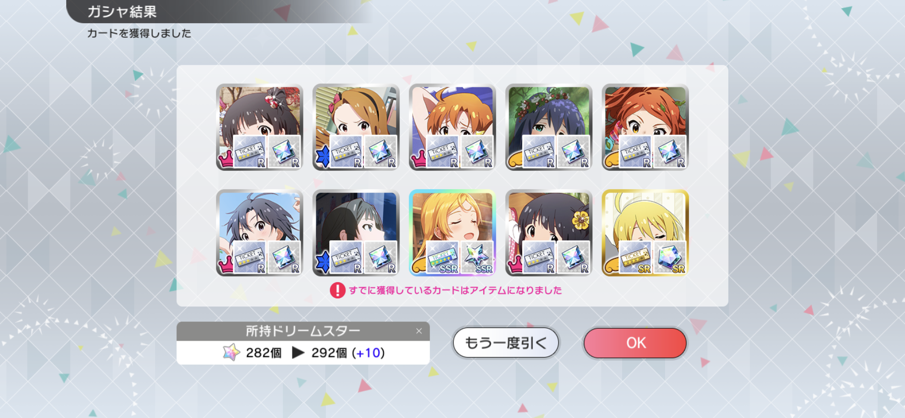The width and height of the screenshot is (905, 418).
Task: Click the ガシャ結果 title header
Action: point(122,12)
